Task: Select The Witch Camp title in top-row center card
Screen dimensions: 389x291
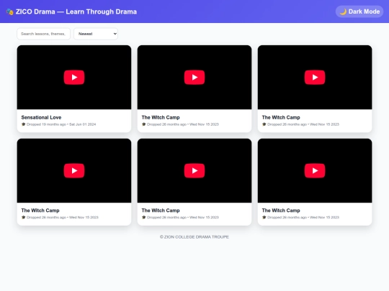Action: click(161, 117)
